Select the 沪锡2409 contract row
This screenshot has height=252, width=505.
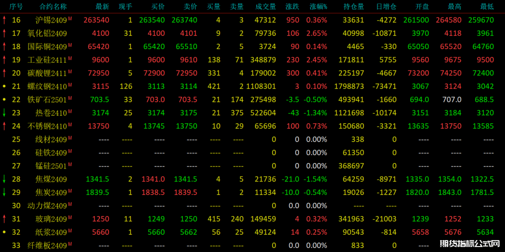tap(252, 20)
